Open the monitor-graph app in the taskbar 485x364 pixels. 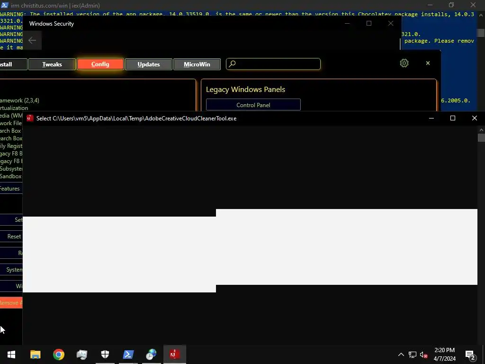(81, 355)
